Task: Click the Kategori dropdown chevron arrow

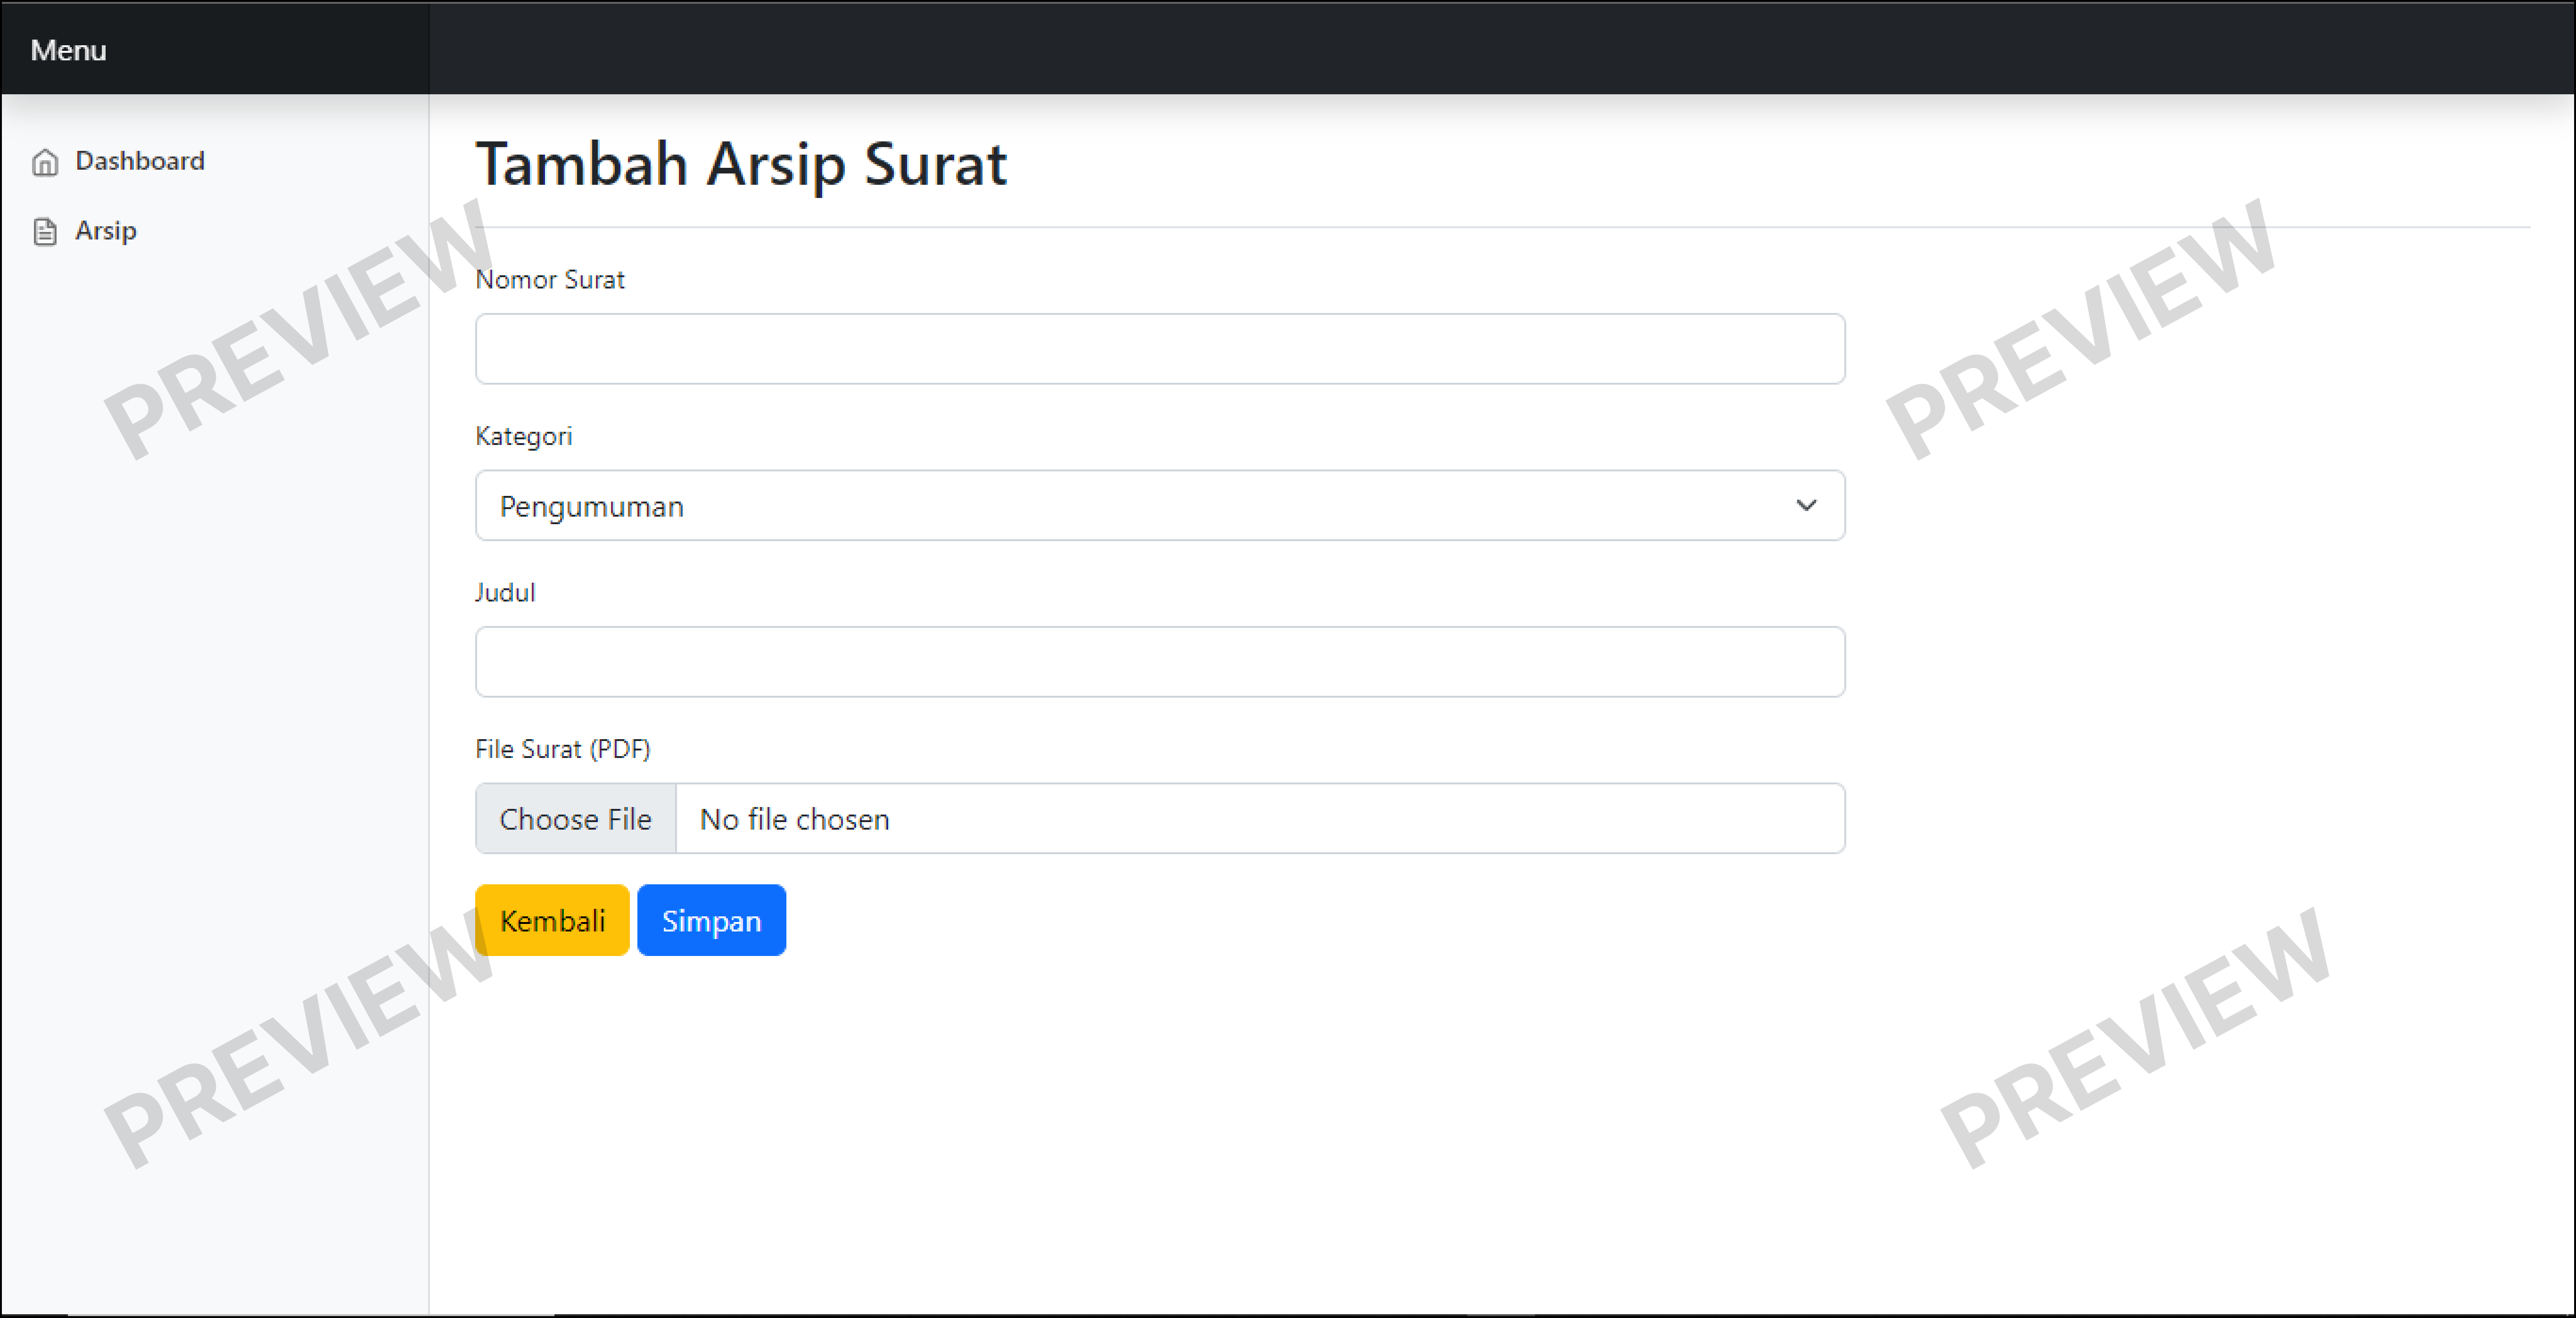Action: 1806,506
